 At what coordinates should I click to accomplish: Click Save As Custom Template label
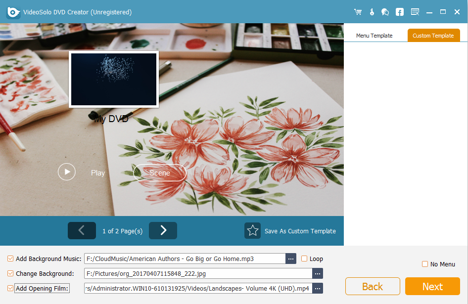[x=300, y=231]
